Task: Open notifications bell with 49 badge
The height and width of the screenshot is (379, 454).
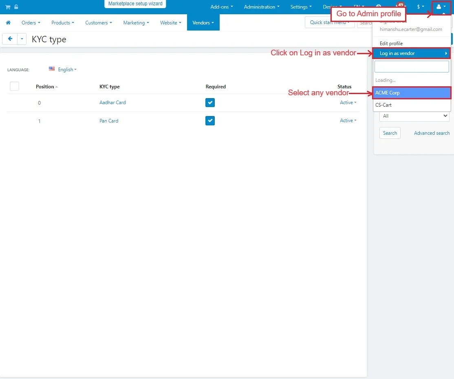Action: click(x=399, y=7)
